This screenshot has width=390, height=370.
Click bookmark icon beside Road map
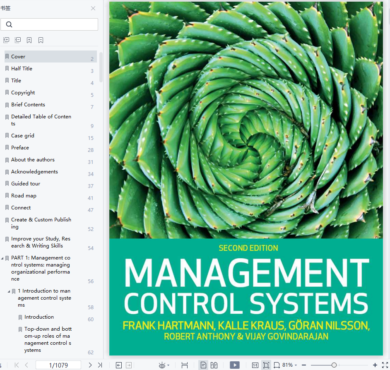pos(7,196)
